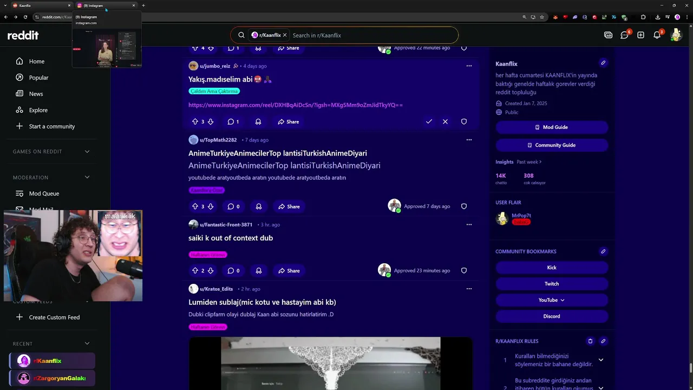Expand rule 1 about Kuralları bilmediğinizi
Screen dimensions: 693x390
(601, 360)
